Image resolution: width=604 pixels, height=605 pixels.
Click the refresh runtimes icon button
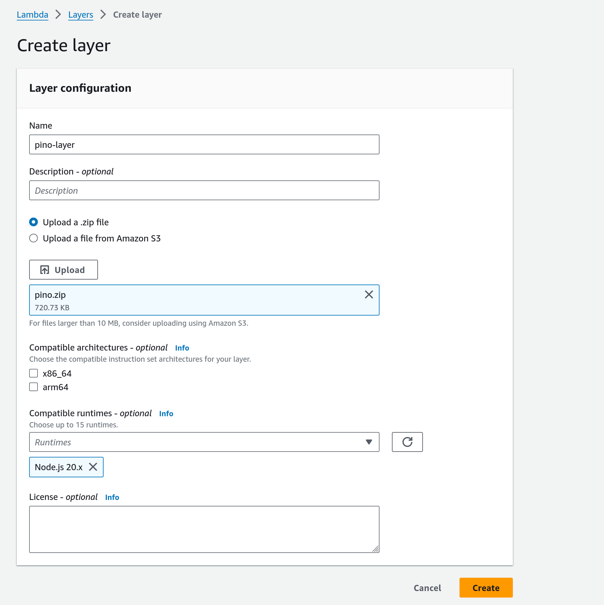tap(407, 442)
